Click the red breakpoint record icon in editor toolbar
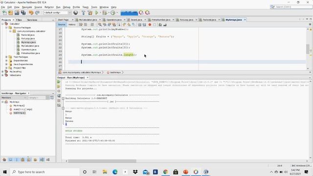Image resolution: width=313 pixels, height=176 pixels. [150, 25]
